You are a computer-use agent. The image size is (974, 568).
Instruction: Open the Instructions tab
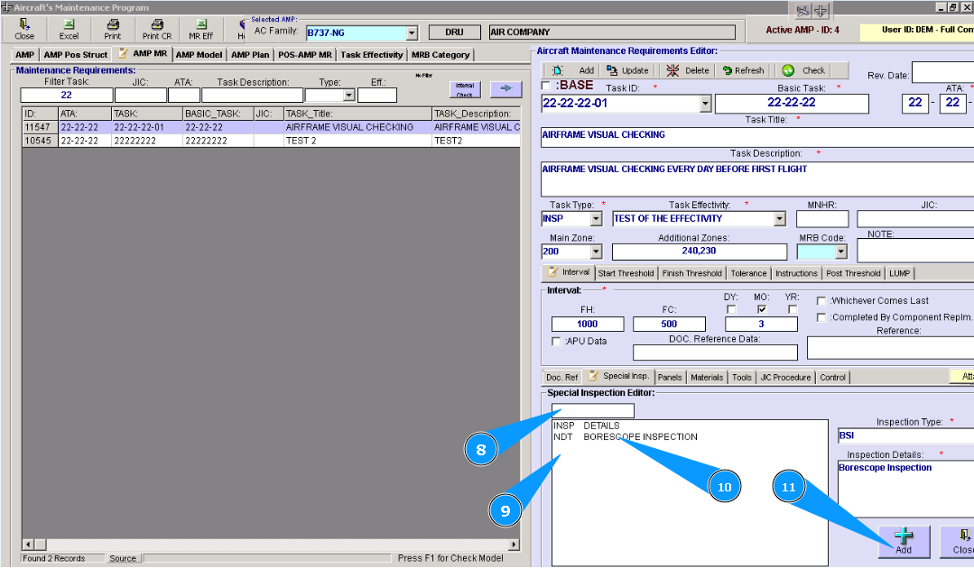pos(796,273)
